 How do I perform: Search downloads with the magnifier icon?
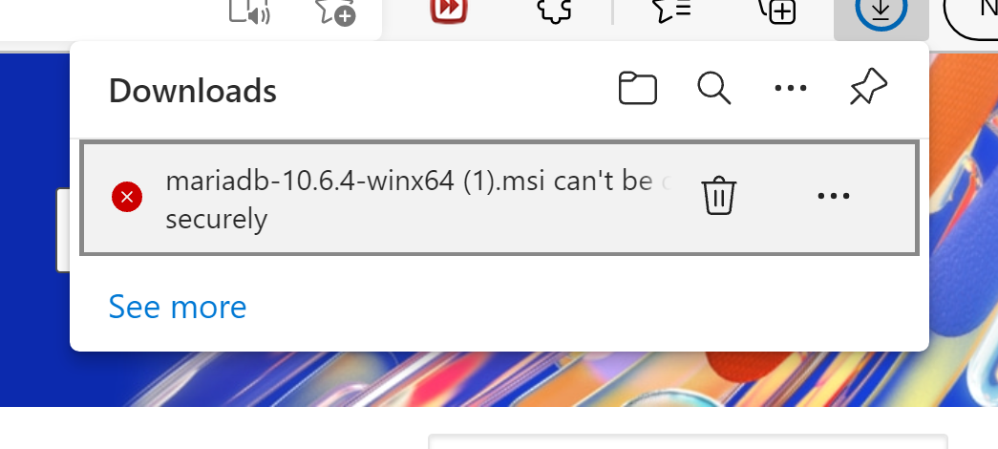pyautogui.click(x=713, y=88)
